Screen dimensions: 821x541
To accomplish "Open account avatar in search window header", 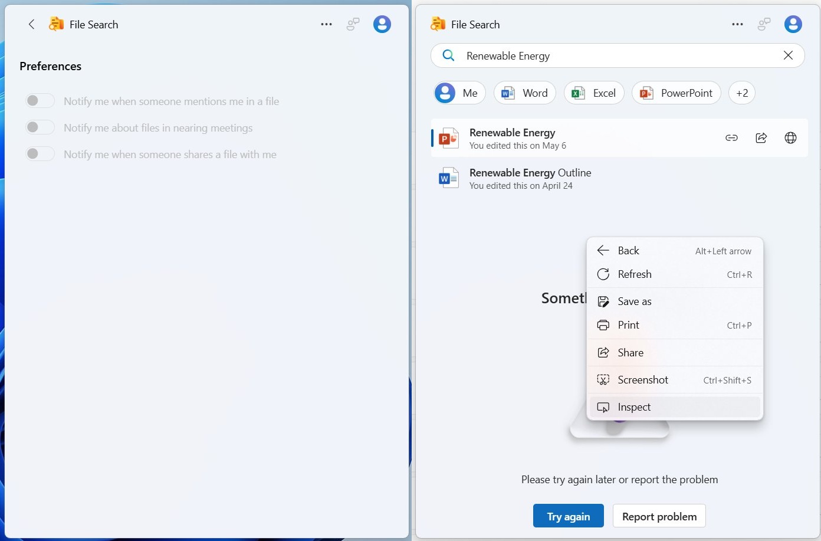I will point(793,24).
